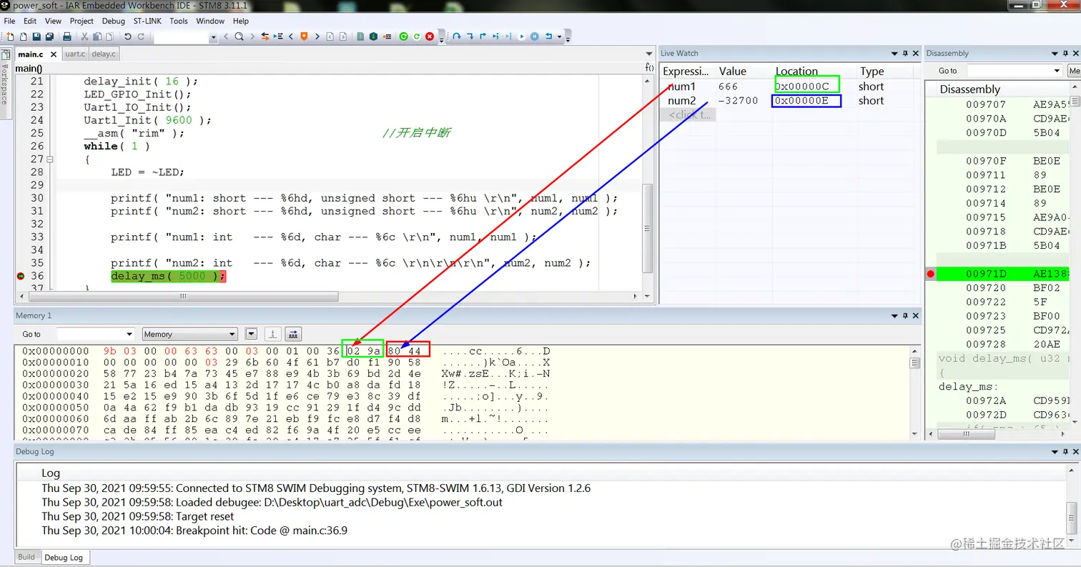Viewport: 1081px width, 567px height.
Task: Click the blue Step Out debug icon
Action: (x=483, y=36)
